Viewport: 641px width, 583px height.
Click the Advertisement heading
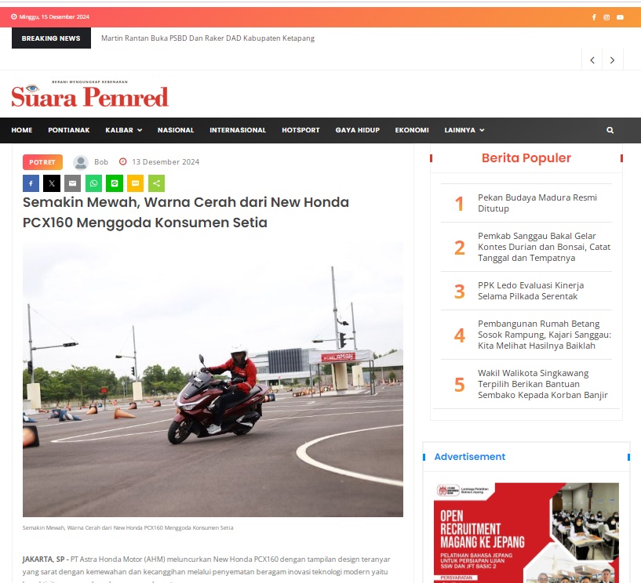(470, 457)
